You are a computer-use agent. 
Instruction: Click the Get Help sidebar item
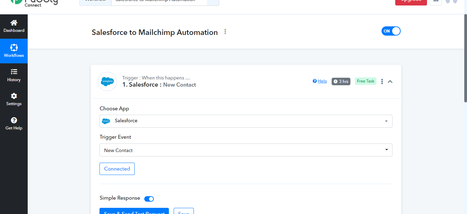click(14, 124)
